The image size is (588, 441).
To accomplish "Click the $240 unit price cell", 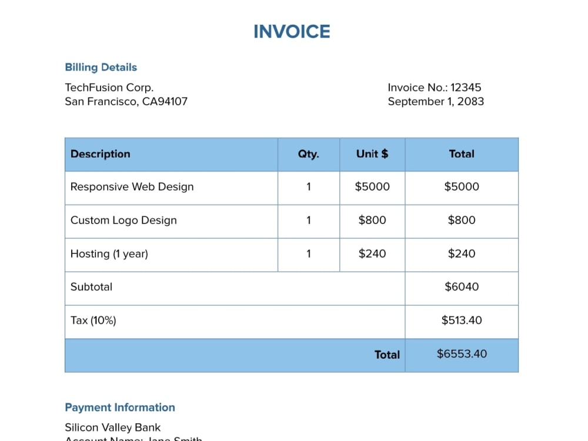I will pyautogui.click(x=372, y=254).
